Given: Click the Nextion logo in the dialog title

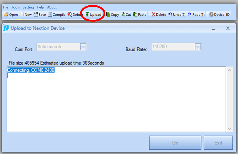Looking at the screenshot, I should [6, 28].
